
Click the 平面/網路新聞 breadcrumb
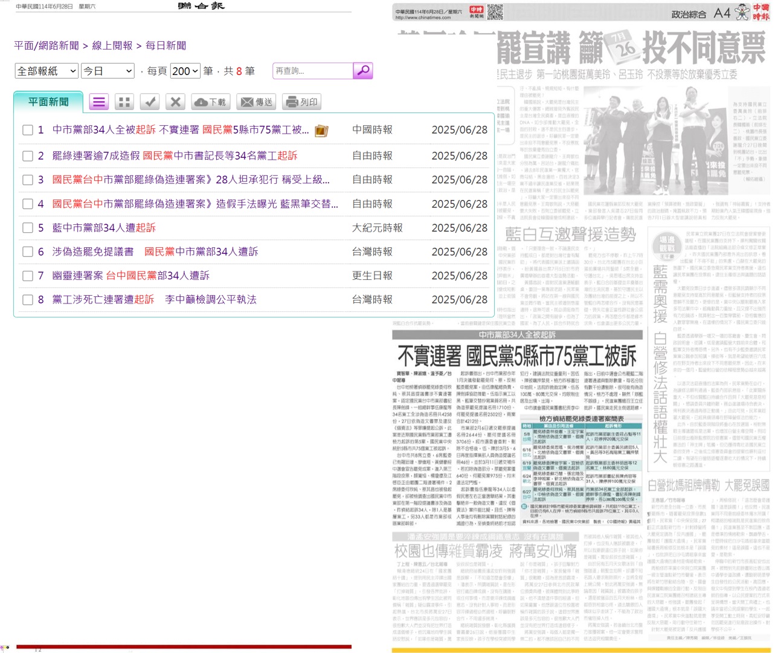pyautogui.click(x=47, y=45)
